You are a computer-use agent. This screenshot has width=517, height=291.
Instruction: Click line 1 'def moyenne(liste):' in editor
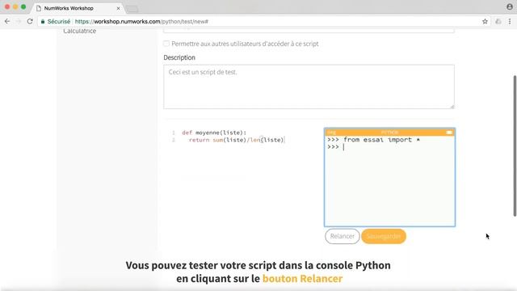(x=214, y=133)
